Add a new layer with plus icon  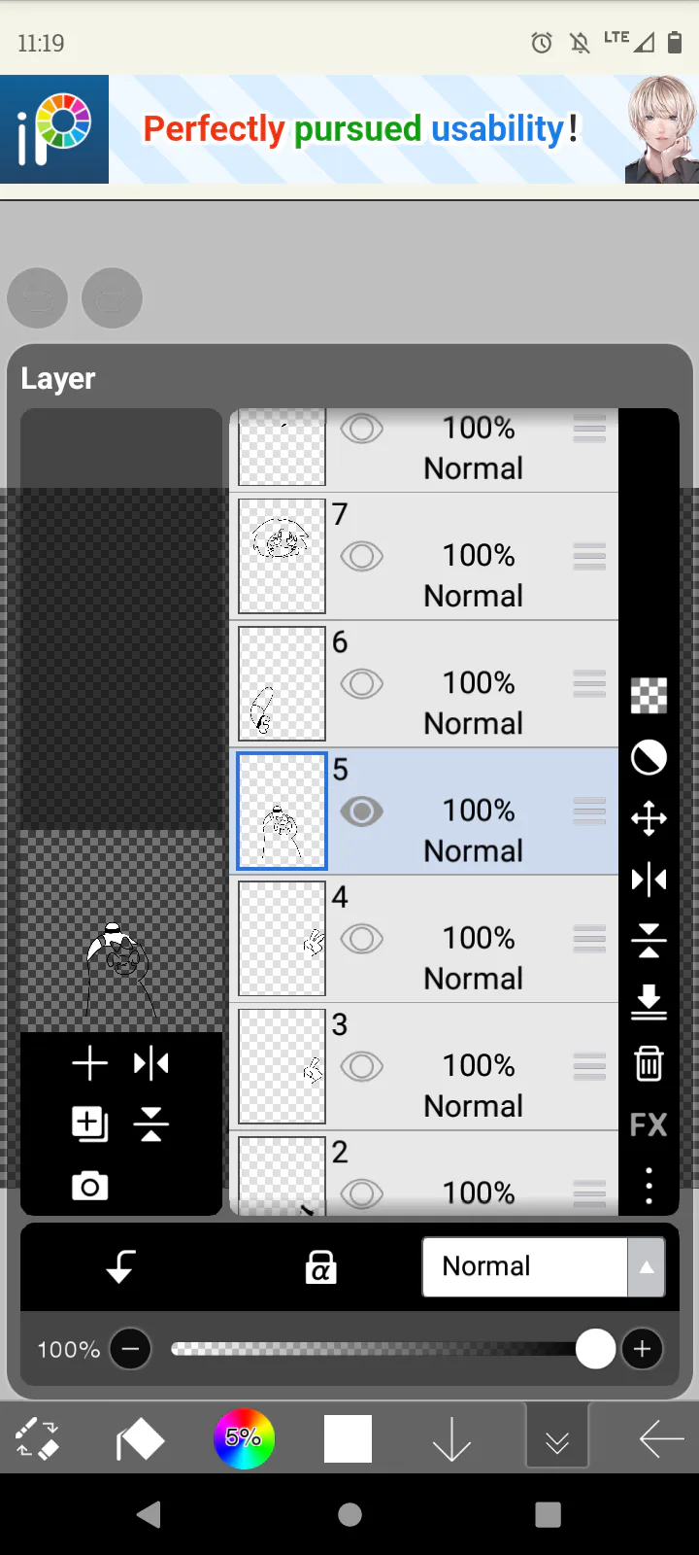pos(89,1063)
